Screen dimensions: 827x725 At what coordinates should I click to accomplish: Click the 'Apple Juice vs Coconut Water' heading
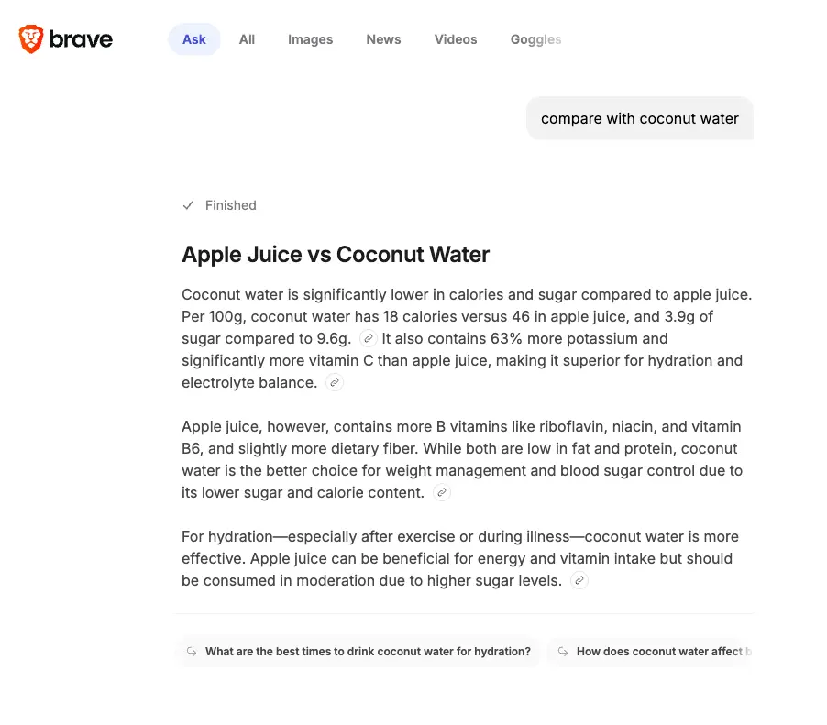336,255
